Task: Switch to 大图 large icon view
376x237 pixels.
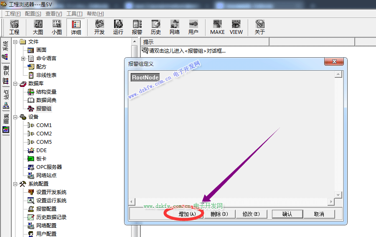Action: 38,27
